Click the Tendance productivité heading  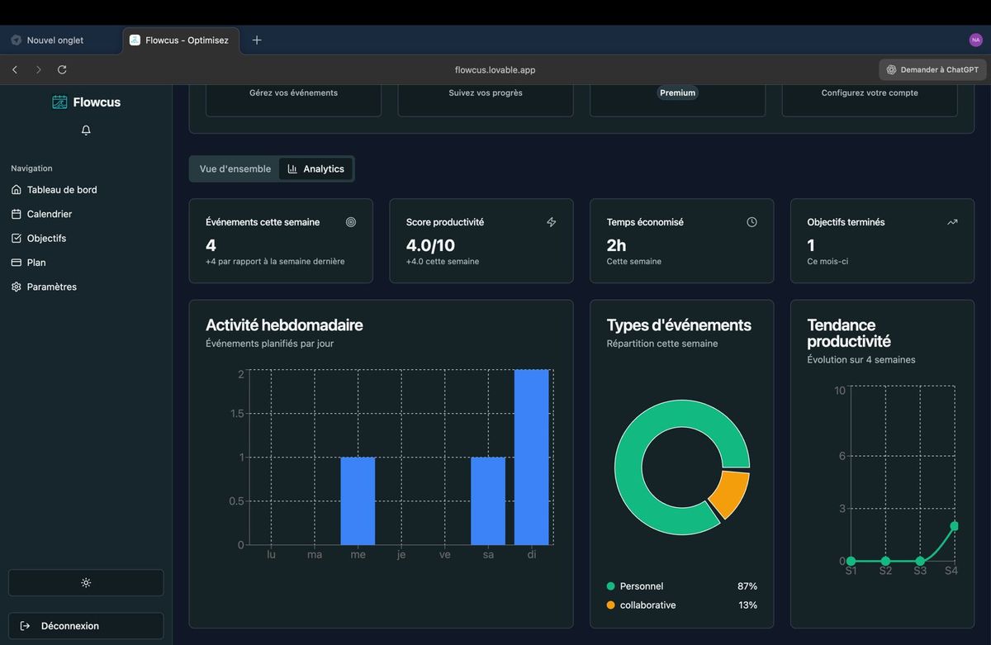click(849, 333)
